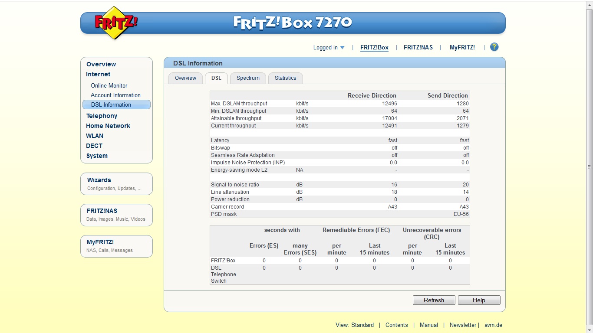Open the Internet sidebar section
Screen dimensions: 593x333
pos(98,74)
